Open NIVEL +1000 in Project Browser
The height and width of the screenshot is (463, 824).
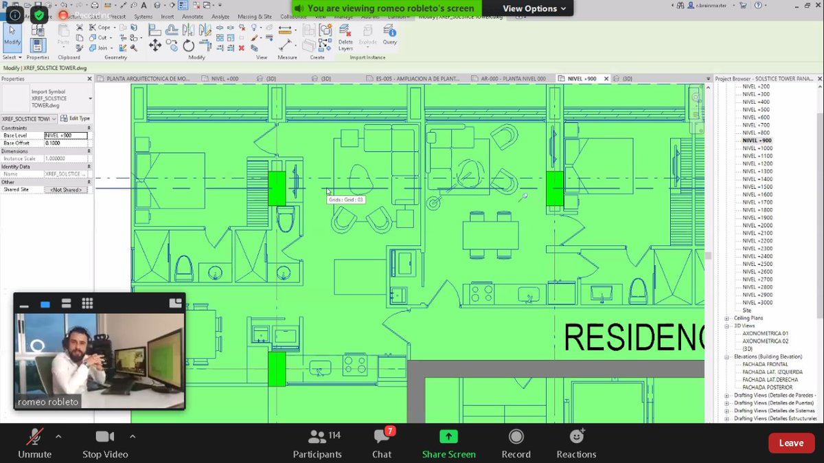pos(757,148)
